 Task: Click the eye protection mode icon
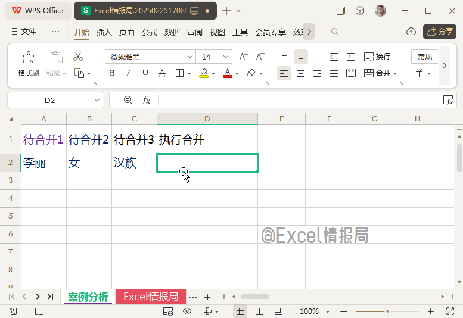coord(187,311)
